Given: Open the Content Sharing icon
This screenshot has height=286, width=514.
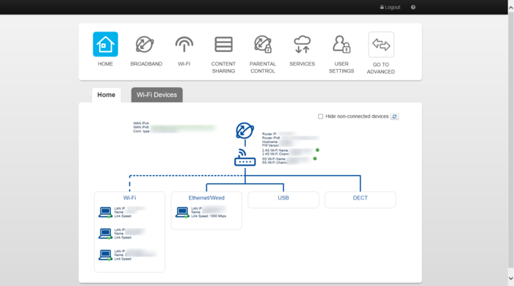Looking at the screenshot, I should click(x=223, y=45).
